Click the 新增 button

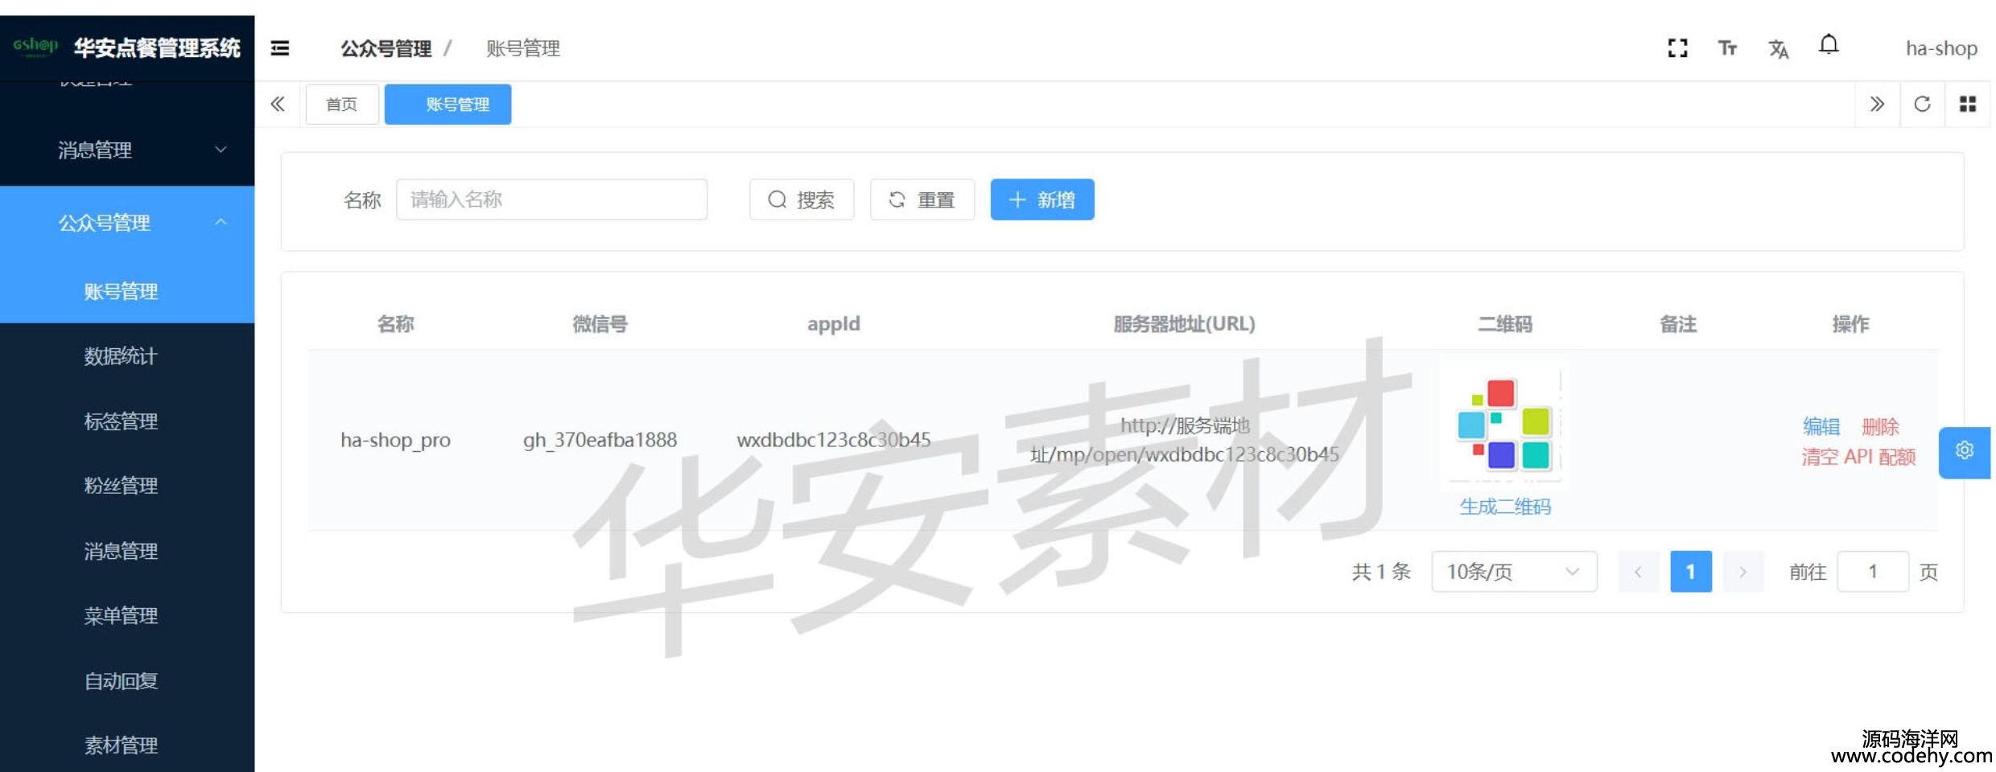pyautogui.click(x=1041, y=199)
